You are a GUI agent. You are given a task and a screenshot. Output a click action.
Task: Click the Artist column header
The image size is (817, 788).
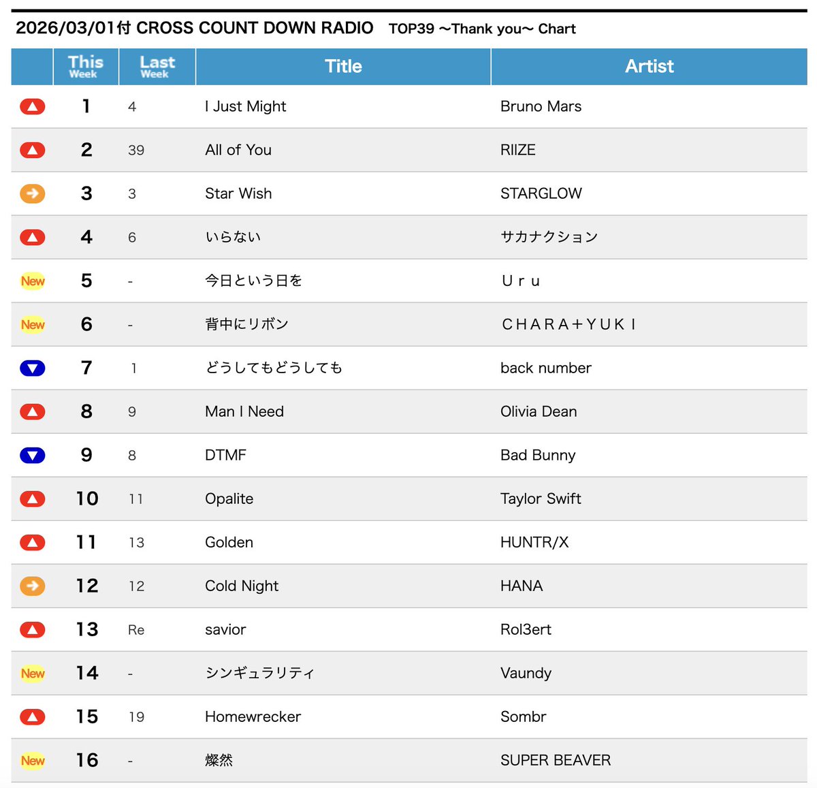pyautogui.click(x=650, y=67)
